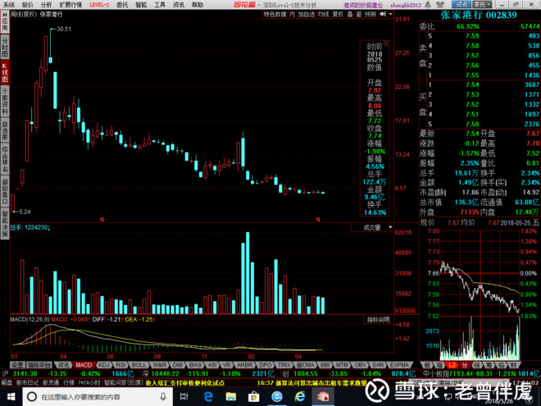Click the 叠 overlay toolbar button
Screen dimensions: 541x406
tap(350, 14)
